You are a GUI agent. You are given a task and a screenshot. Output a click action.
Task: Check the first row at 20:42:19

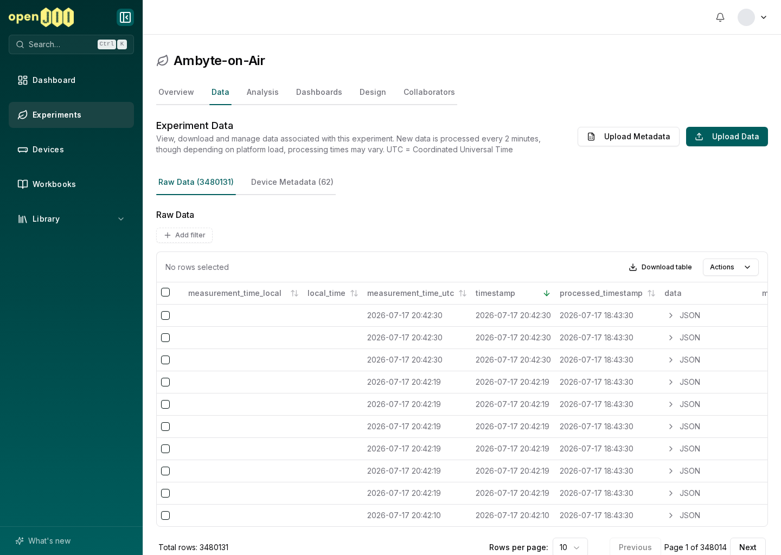165,382
